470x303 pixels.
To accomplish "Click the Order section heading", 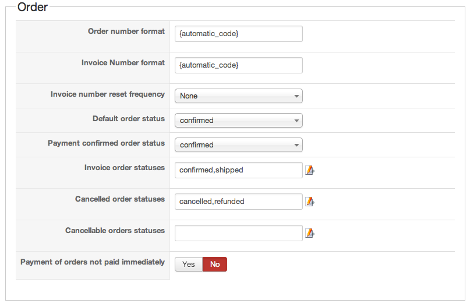I will 33,8.
